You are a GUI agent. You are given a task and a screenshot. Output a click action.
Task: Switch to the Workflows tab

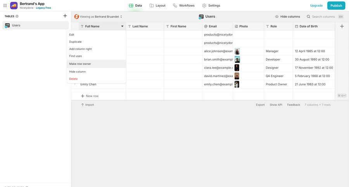[x=184, y=5]
